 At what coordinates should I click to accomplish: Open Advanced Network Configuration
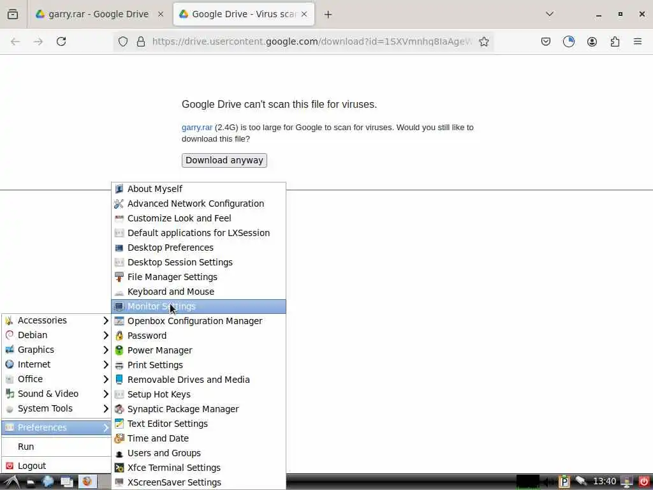pos(198,204)
